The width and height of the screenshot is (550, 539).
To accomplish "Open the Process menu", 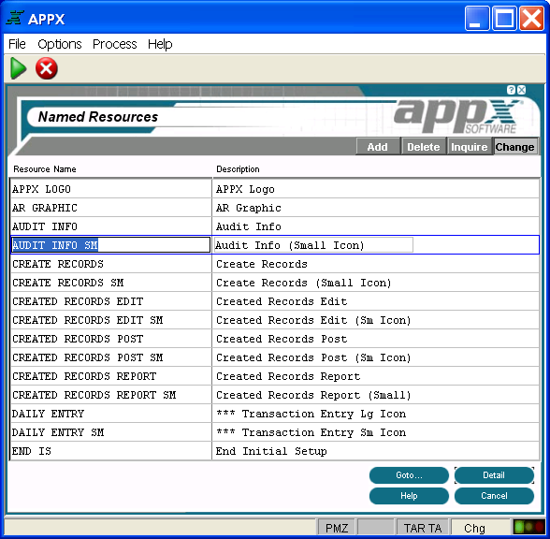I will pos(115,44).
